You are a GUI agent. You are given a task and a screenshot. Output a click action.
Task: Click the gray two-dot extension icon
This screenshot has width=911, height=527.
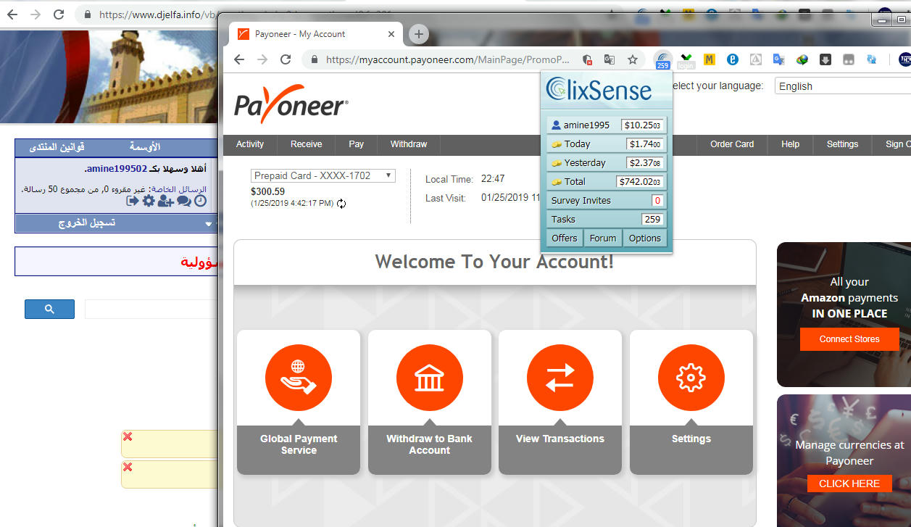tap(848, 60)
